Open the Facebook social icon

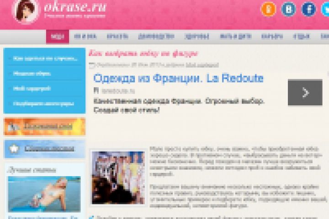coord(308,9)
